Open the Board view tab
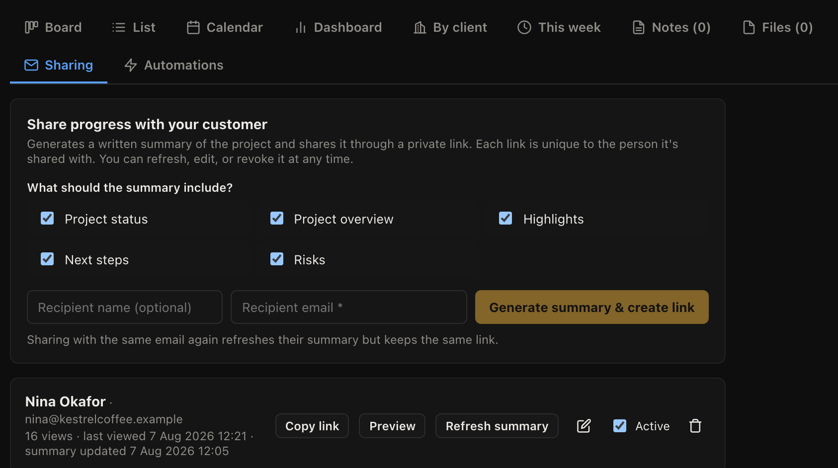Screen dimensions: 838x468 coord(53,27)
